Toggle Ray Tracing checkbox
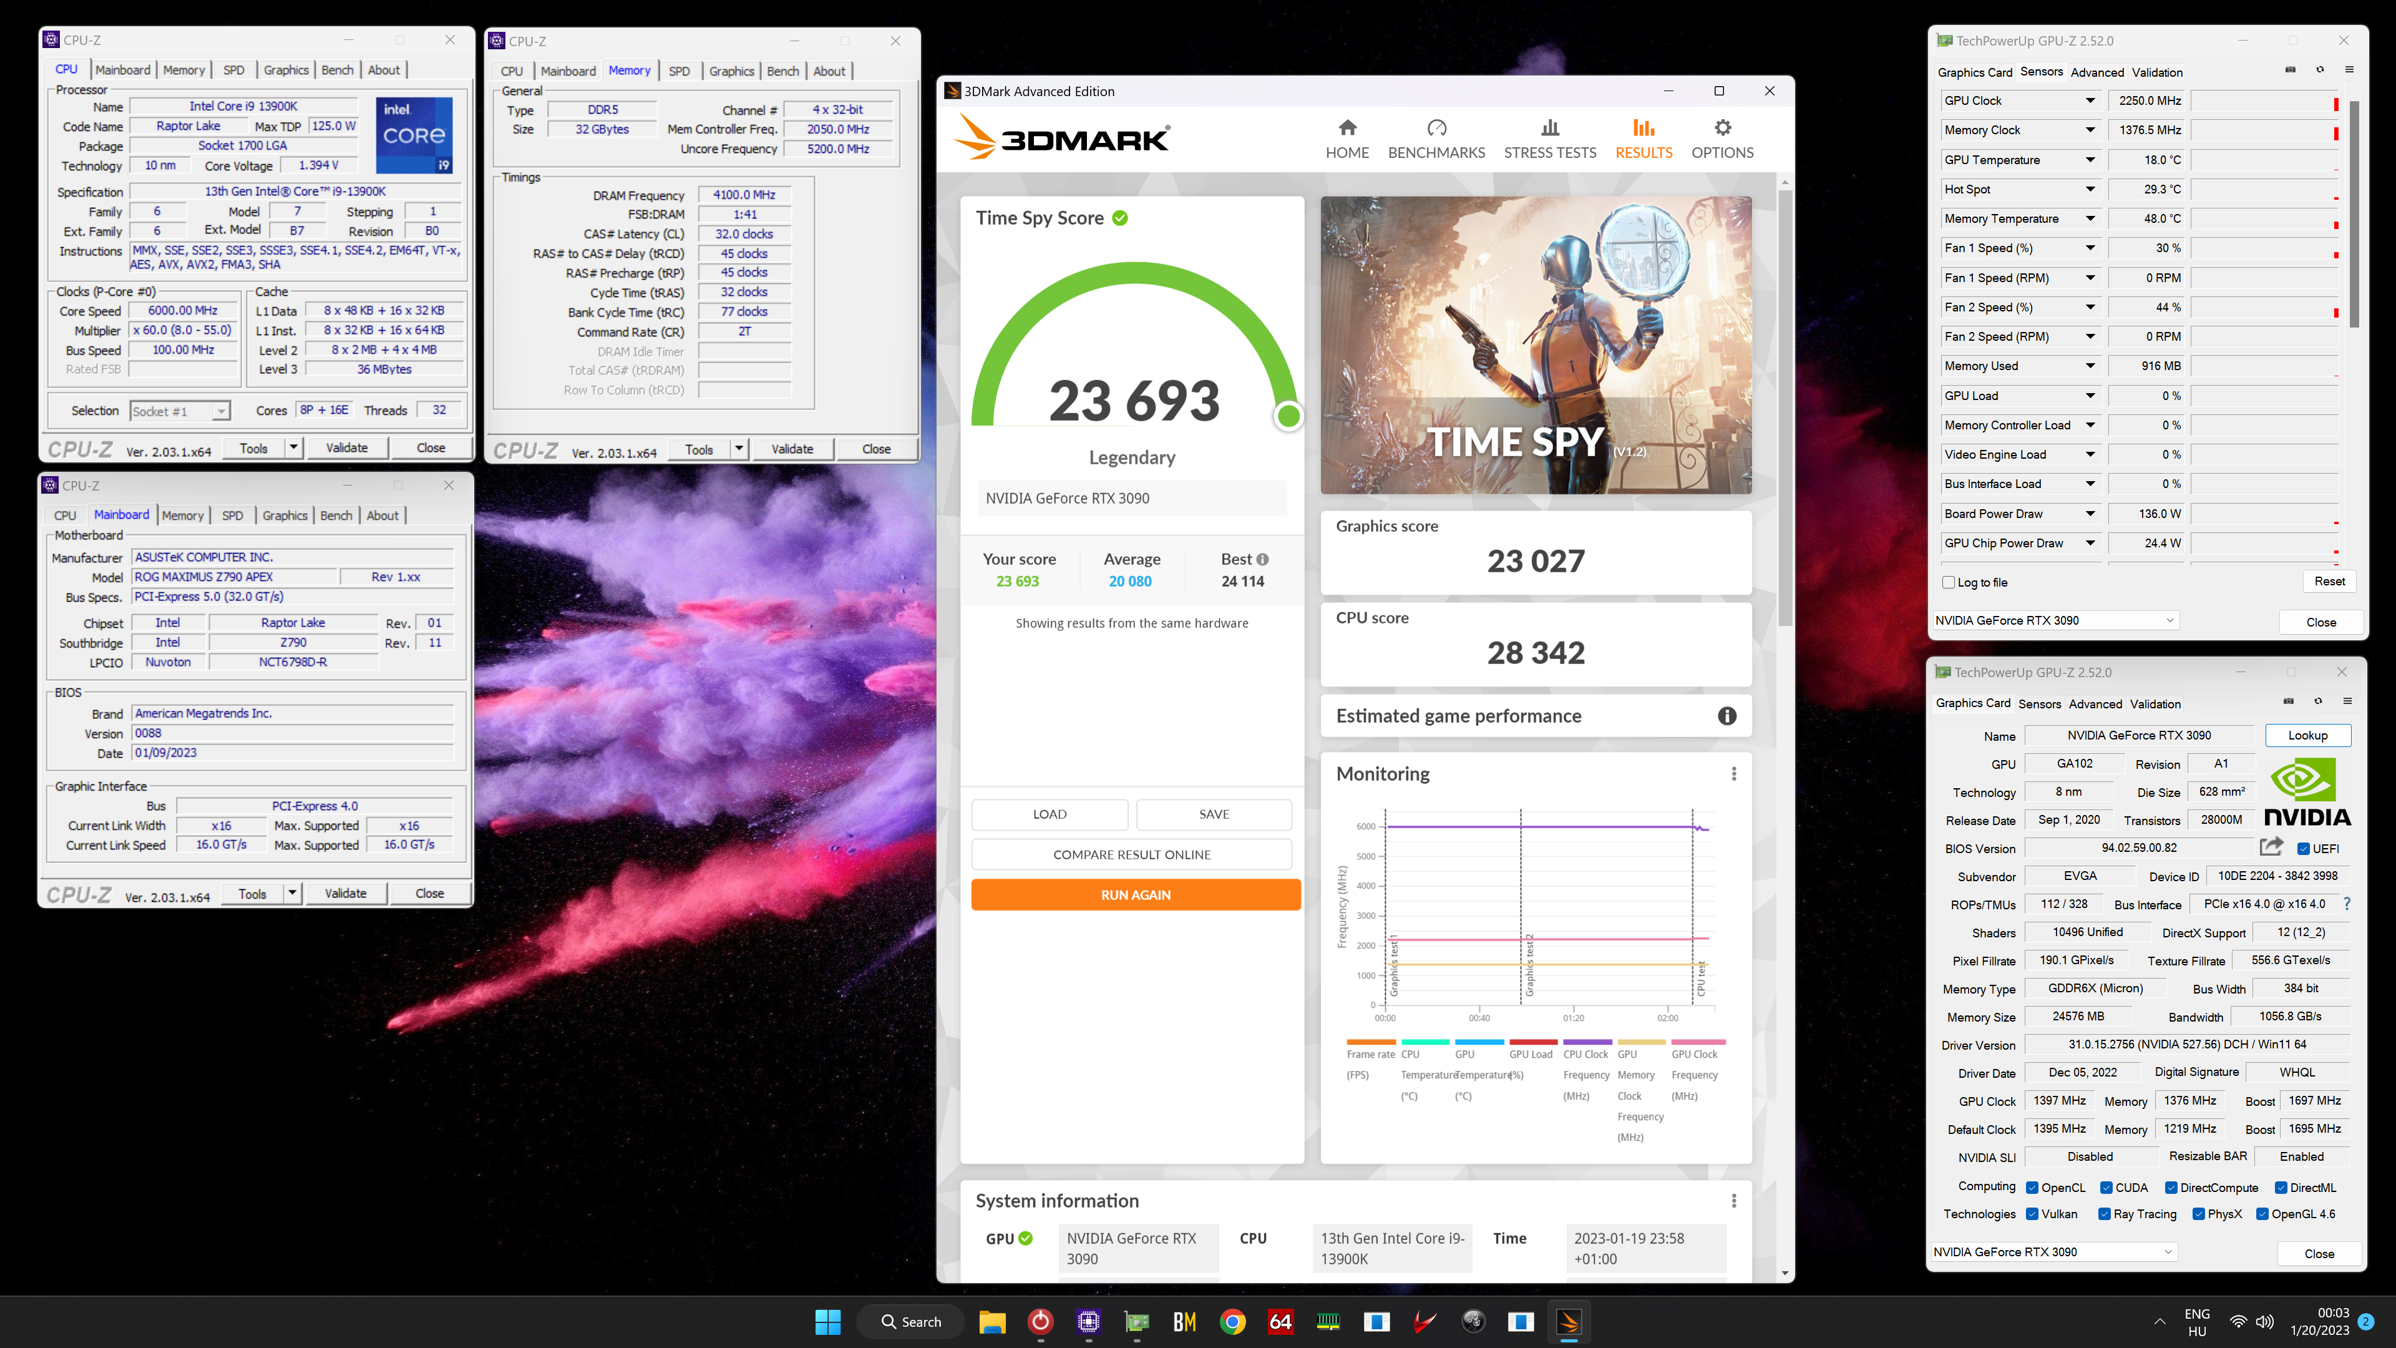2396x1348 pixels. click(2104, 1214)
